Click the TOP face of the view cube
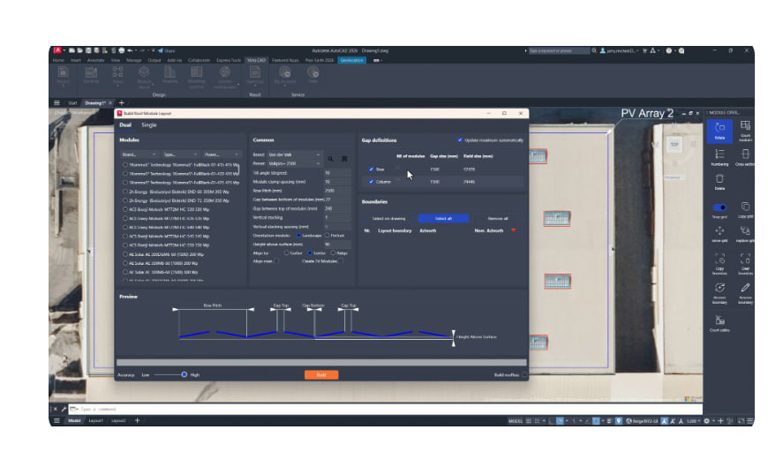Viewport: 783px width, 452px height. (x=674, y=145)
